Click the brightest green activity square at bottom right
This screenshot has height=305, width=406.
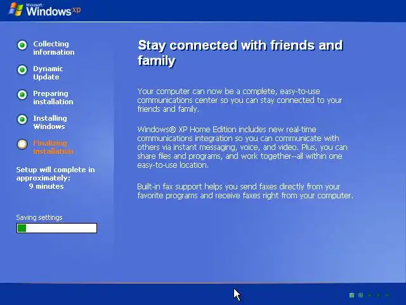(351, 295)
